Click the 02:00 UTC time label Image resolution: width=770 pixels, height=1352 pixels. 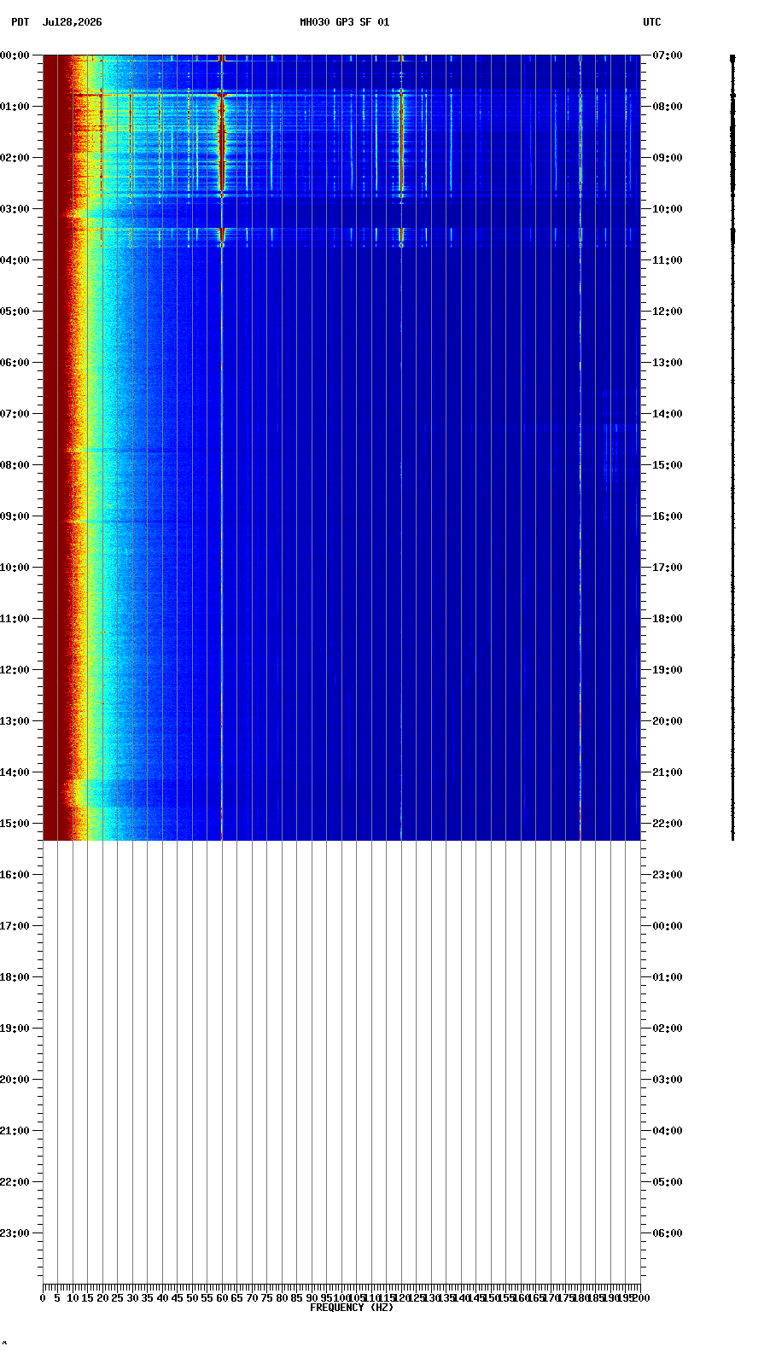pyautogui.click(x=668, y=1029)
